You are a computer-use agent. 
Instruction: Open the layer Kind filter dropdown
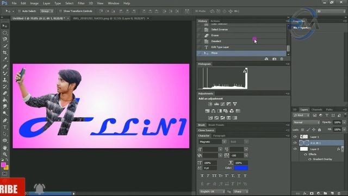(301, 115)
